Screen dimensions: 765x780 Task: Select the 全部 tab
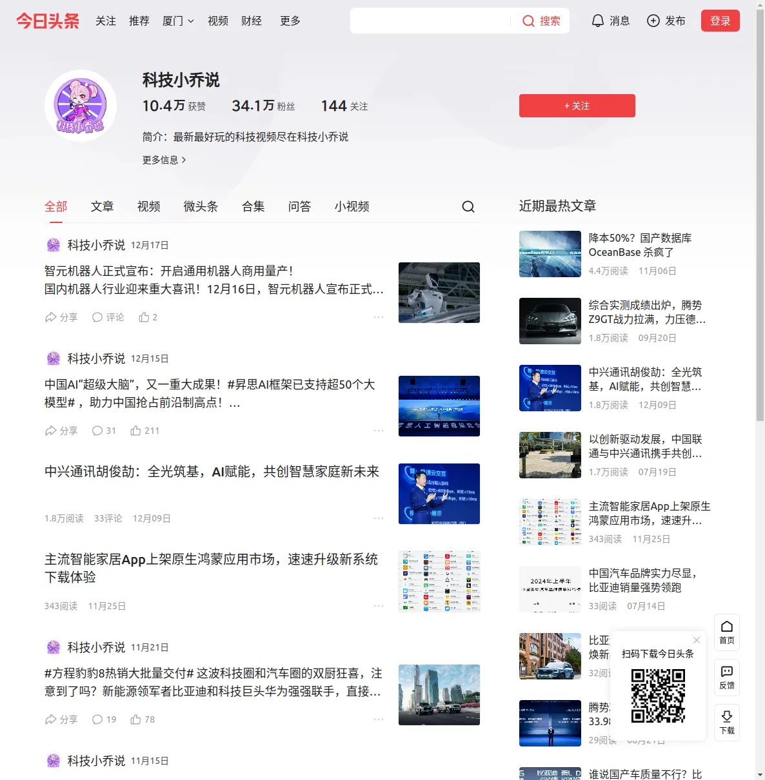pyautogui.click(x=56, y=206)
